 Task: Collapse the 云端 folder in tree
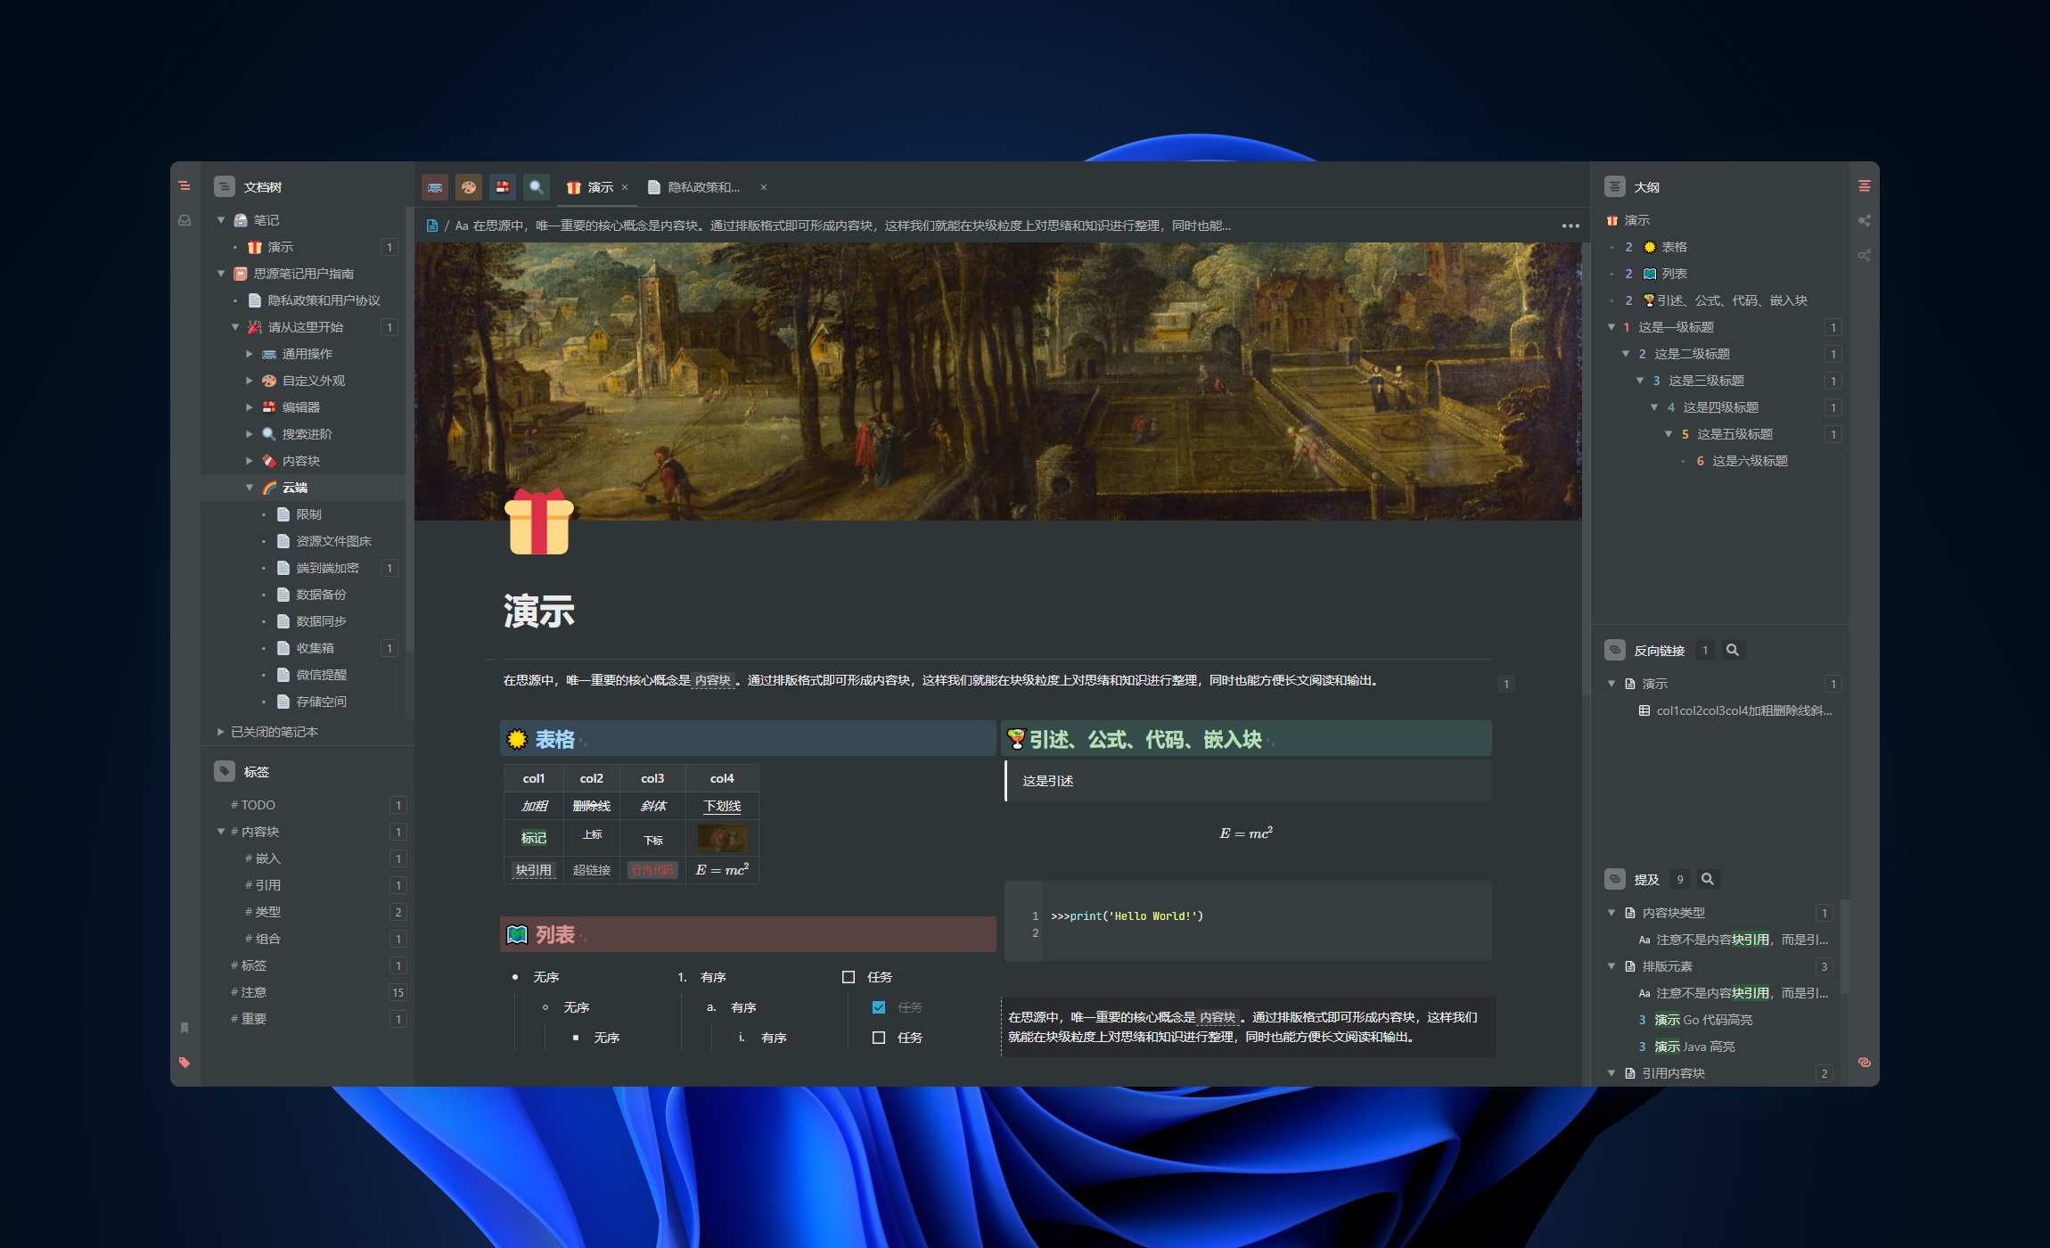[250, 488]
